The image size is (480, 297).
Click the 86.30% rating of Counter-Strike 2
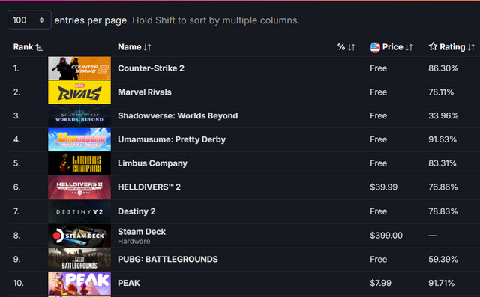tap(443, 68)
